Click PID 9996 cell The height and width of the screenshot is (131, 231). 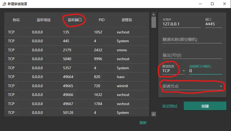point(98,59)
